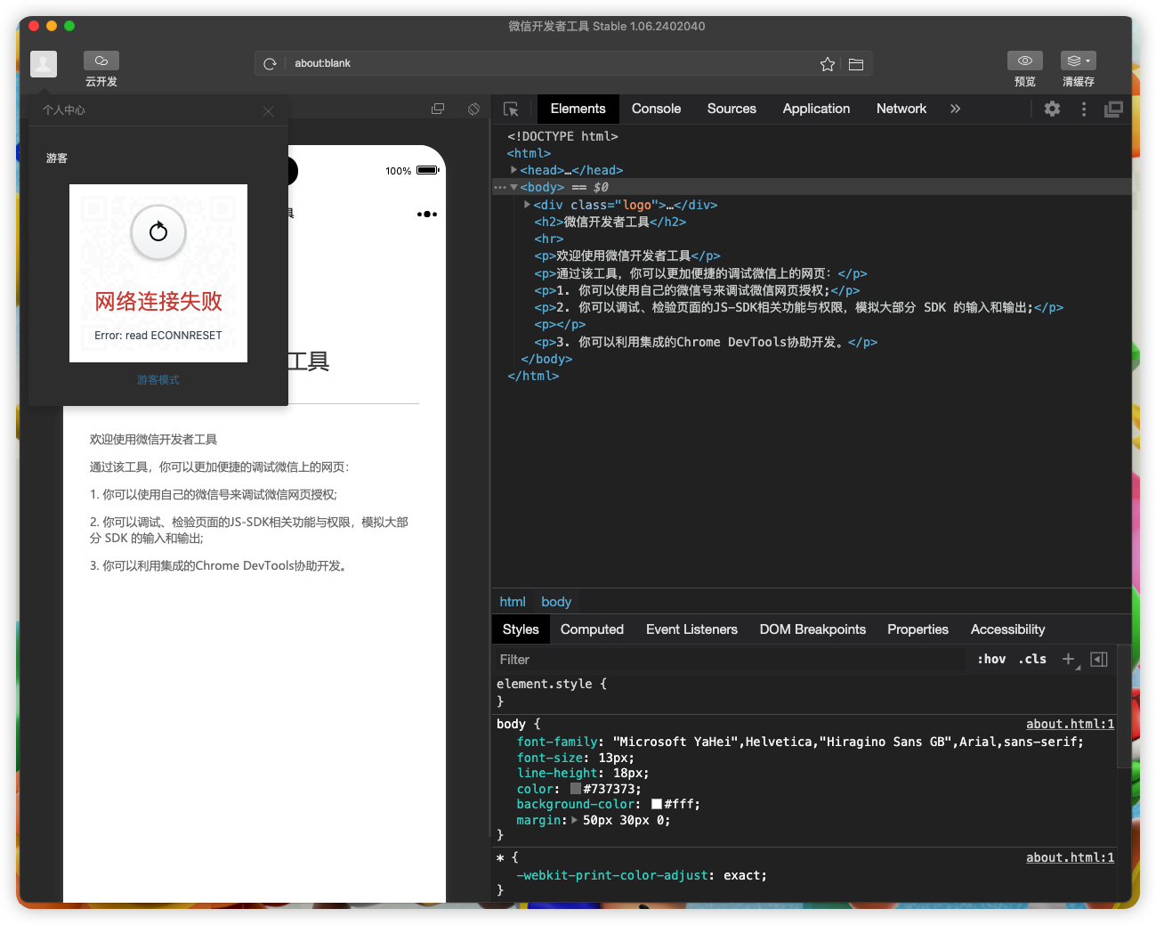The image size is (1156, 925).
Task: Open the Accessibility pane tab
Action: (1007, 629)
